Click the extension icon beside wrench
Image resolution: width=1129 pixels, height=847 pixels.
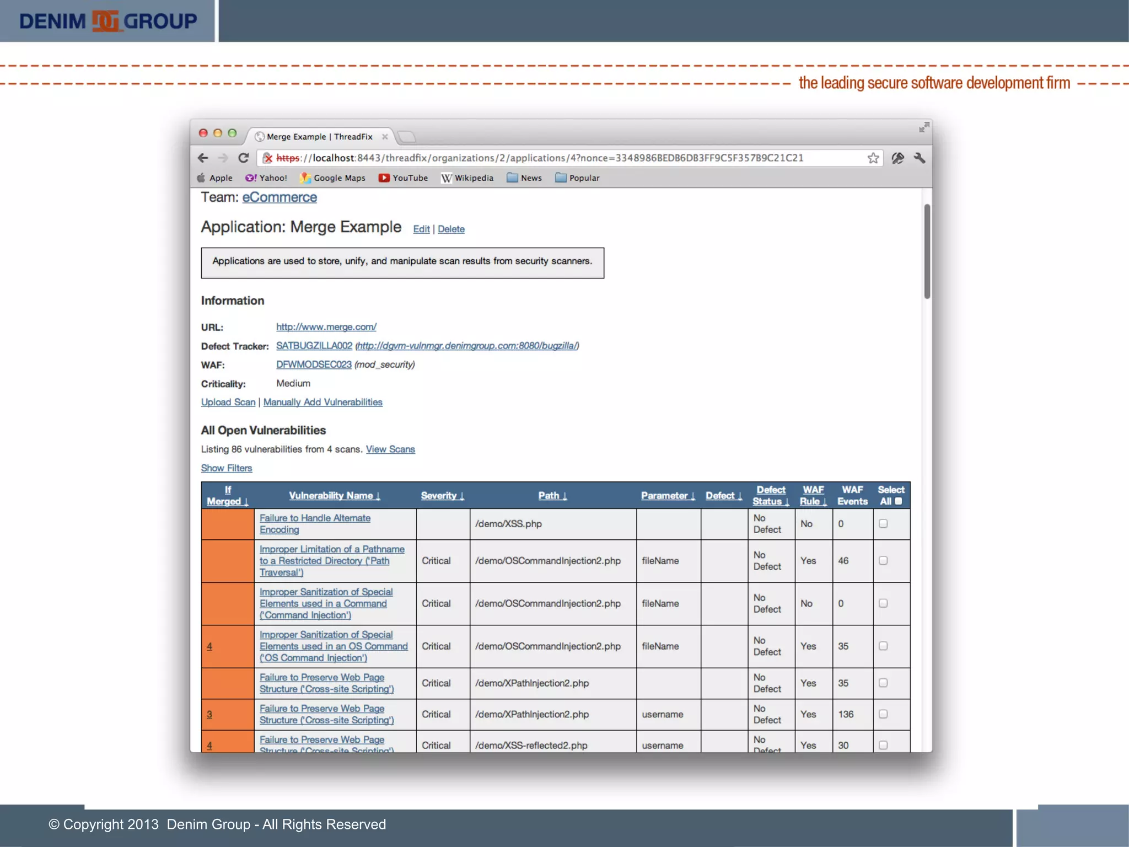click(x=897, y=158)
